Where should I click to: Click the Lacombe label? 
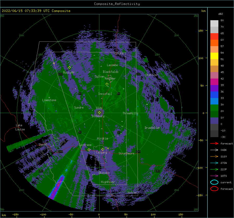[112, 65]
